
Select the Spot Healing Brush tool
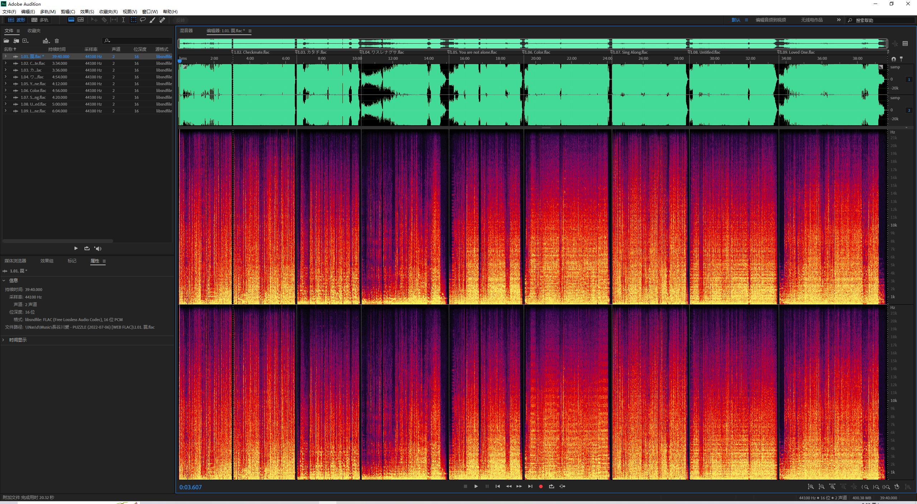(x=162, y=20)
